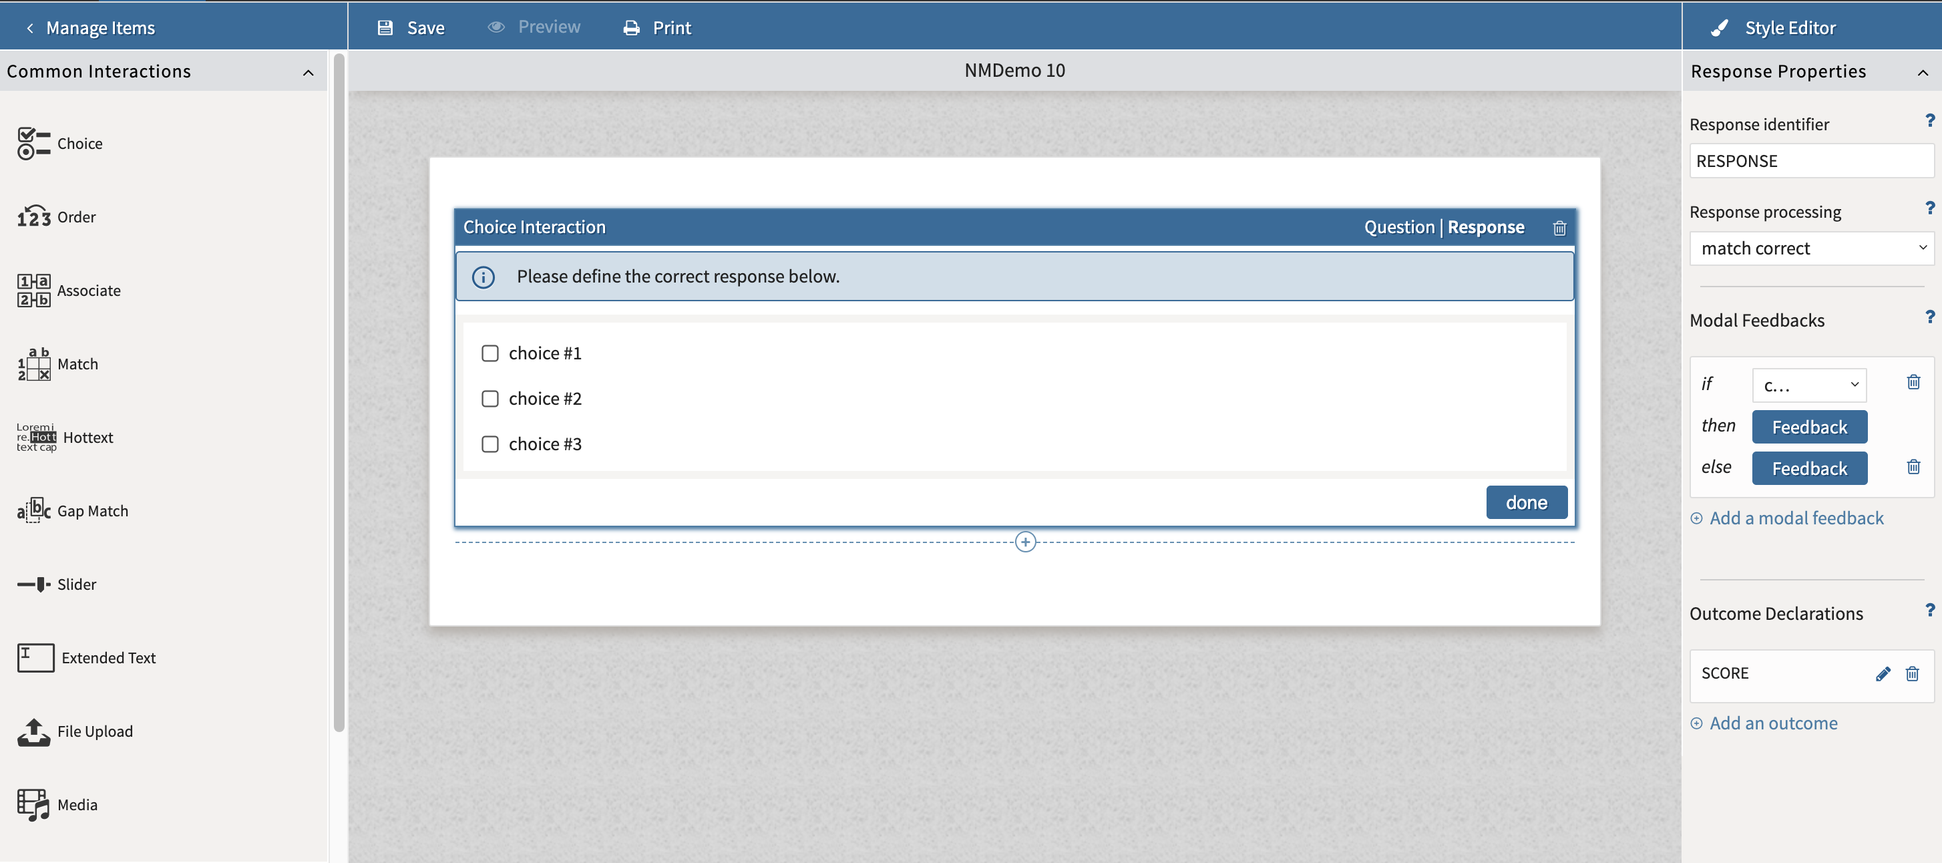Mark choice #3 as correct

[x=490, y=444]
